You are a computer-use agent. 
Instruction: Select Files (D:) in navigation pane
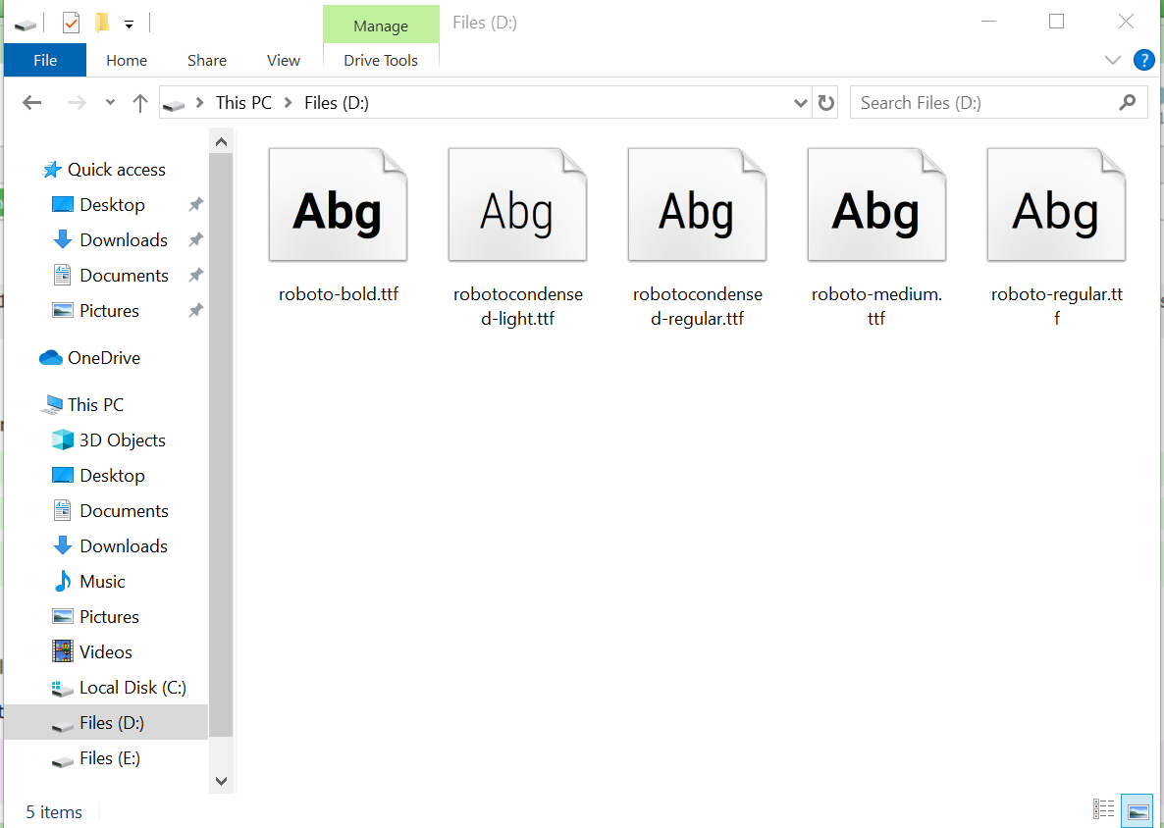pos(106,723)
